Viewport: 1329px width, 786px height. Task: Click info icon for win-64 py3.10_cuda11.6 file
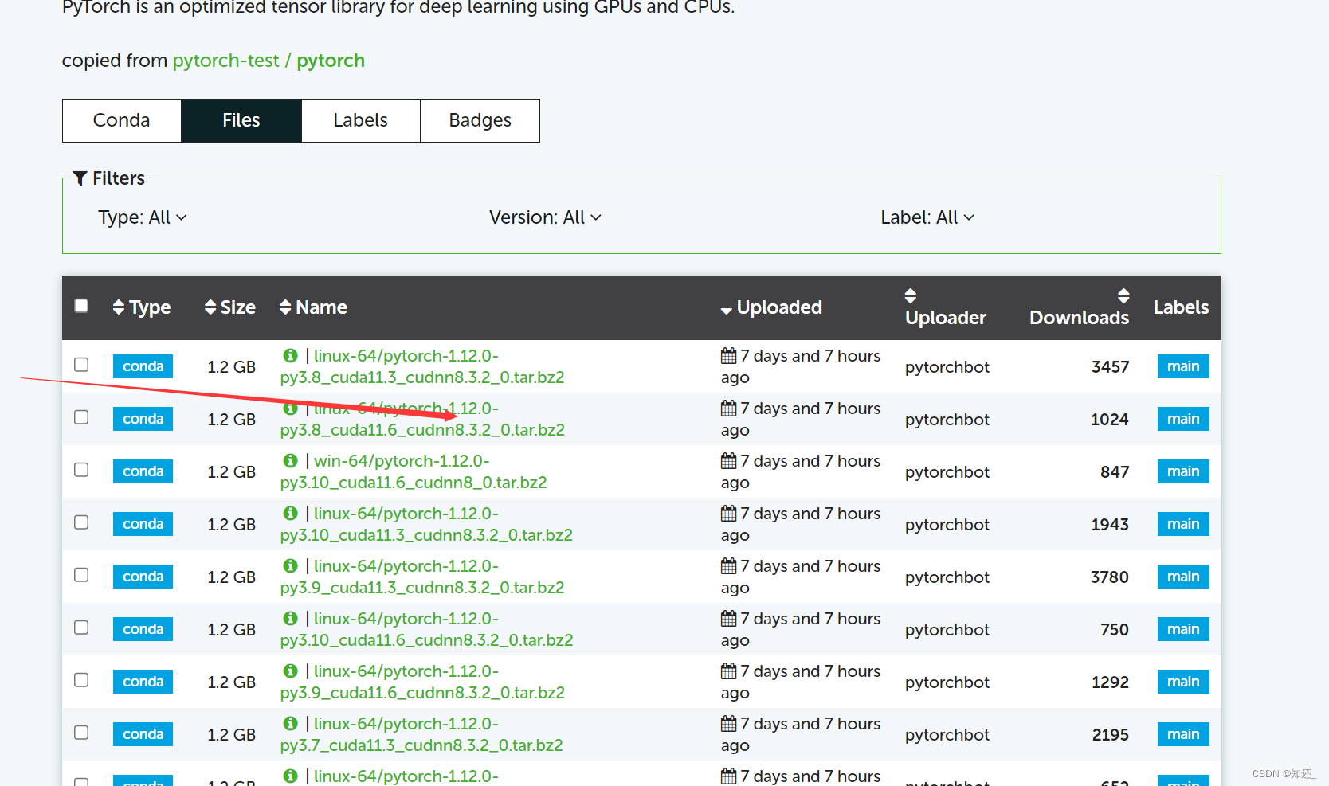click(290, 460)
